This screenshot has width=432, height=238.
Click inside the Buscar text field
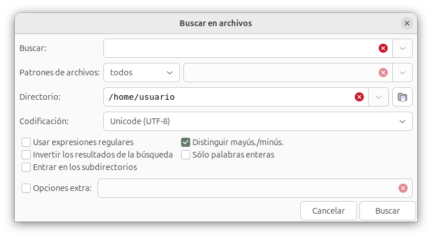point(238,48)
